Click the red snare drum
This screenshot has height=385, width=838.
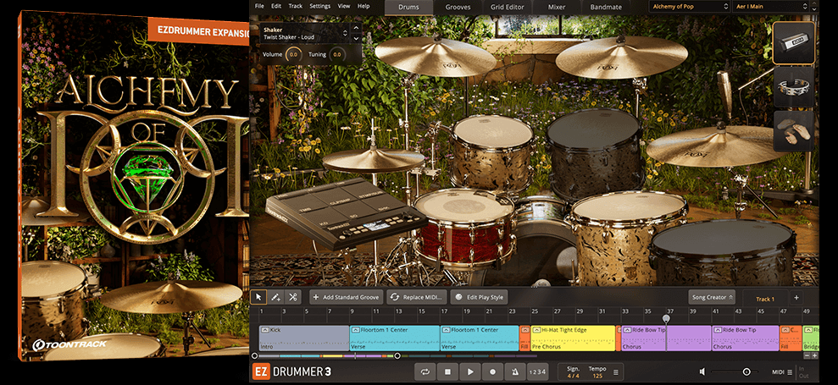click(x=465, y=229)
